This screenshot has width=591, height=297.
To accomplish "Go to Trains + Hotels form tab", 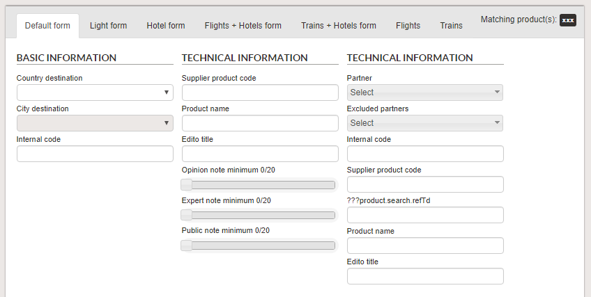I will coord(339,26).
